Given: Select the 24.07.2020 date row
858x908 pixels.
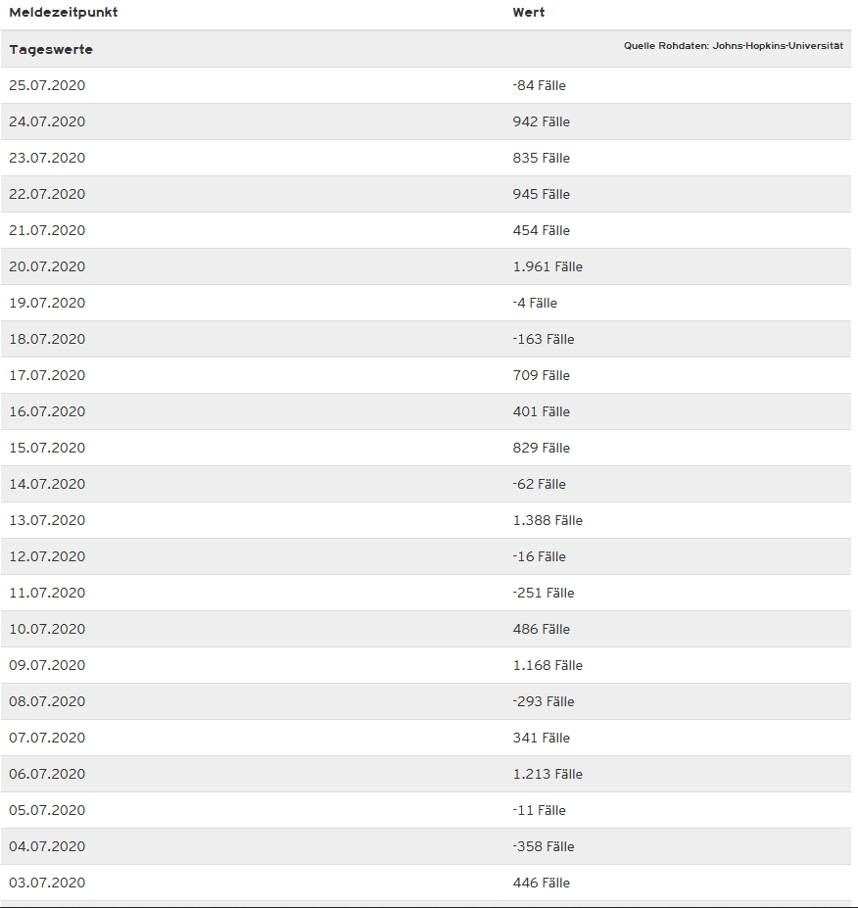Looking at the screenshot, I should [47, 121].
